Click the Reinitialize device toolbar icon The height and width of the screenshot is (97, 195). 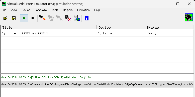pyautogui.click(x=51, y=18)
